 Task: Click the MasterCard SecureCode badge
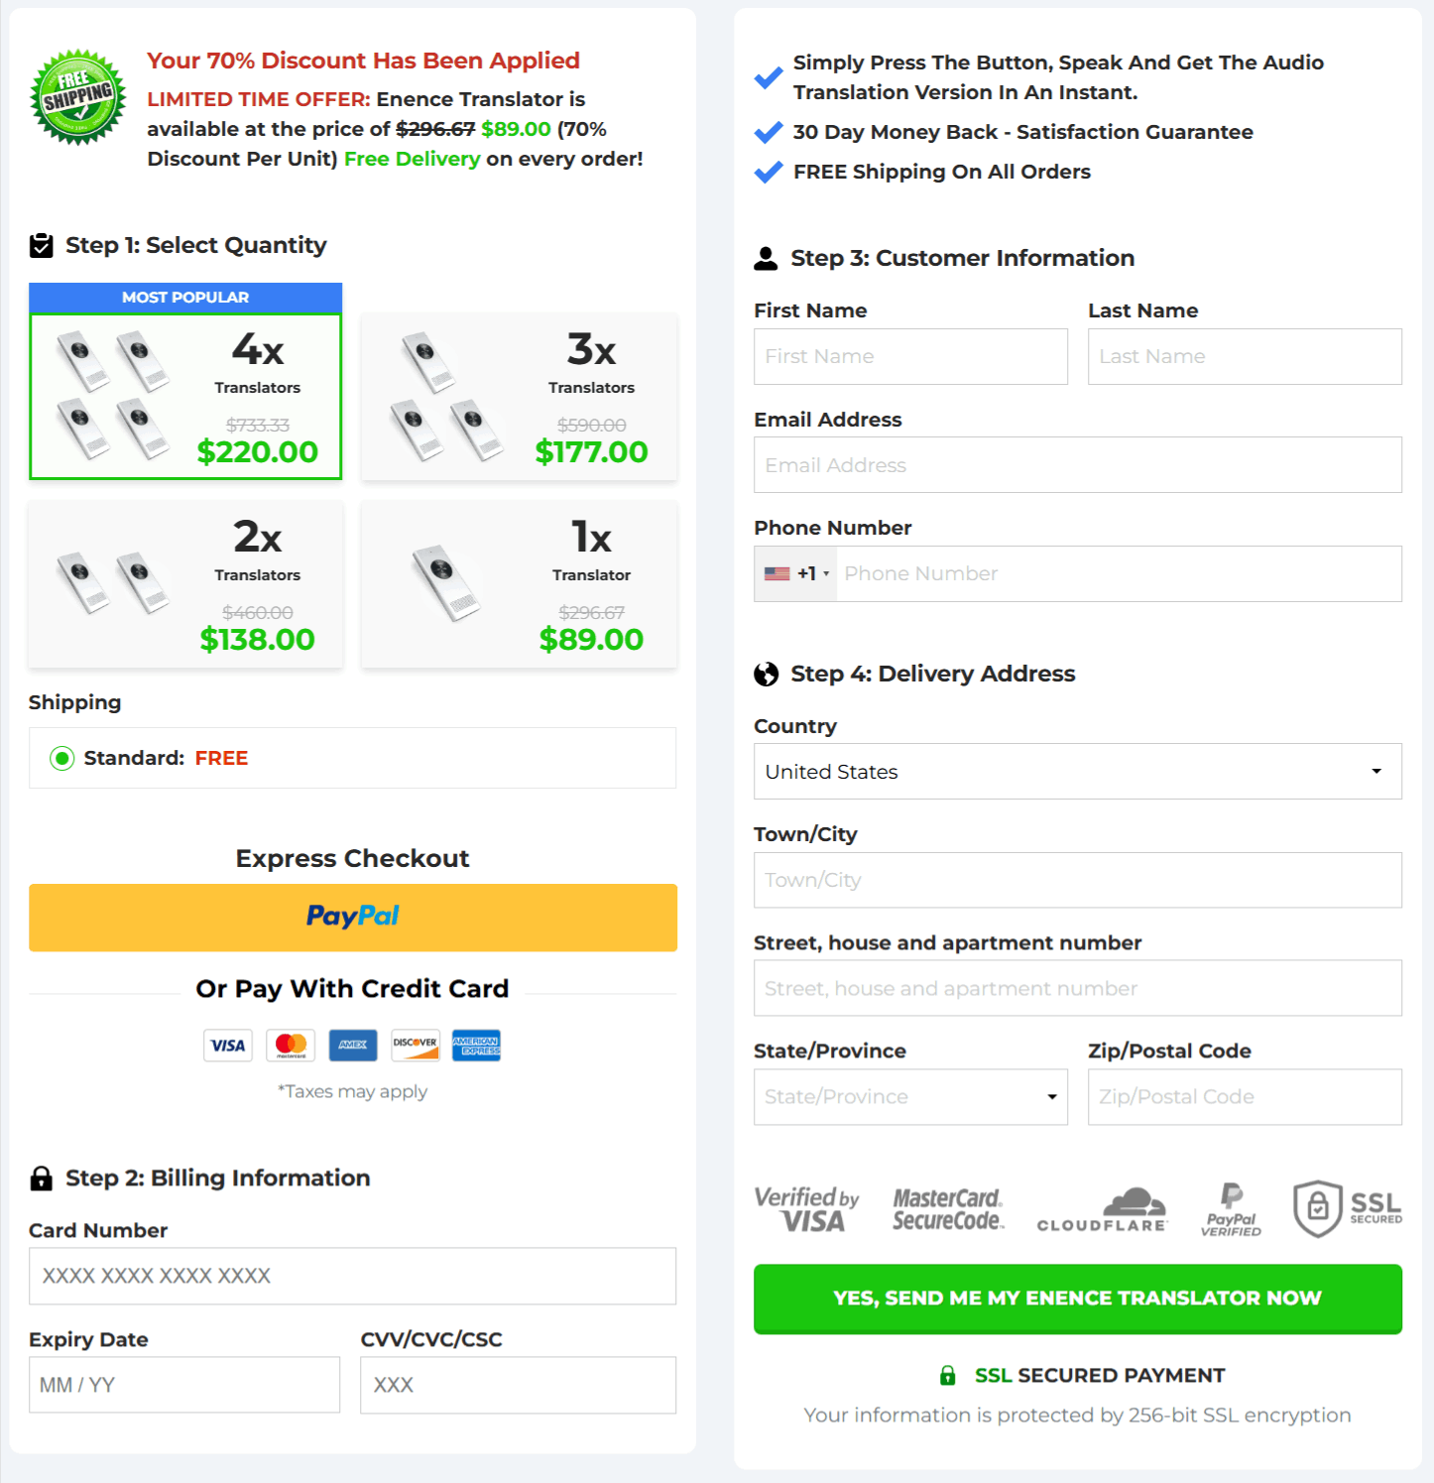tap(947, 1207)
